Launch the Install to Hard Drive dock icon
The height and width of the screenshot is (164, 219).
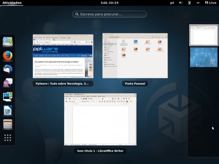(x=8, y=42)
